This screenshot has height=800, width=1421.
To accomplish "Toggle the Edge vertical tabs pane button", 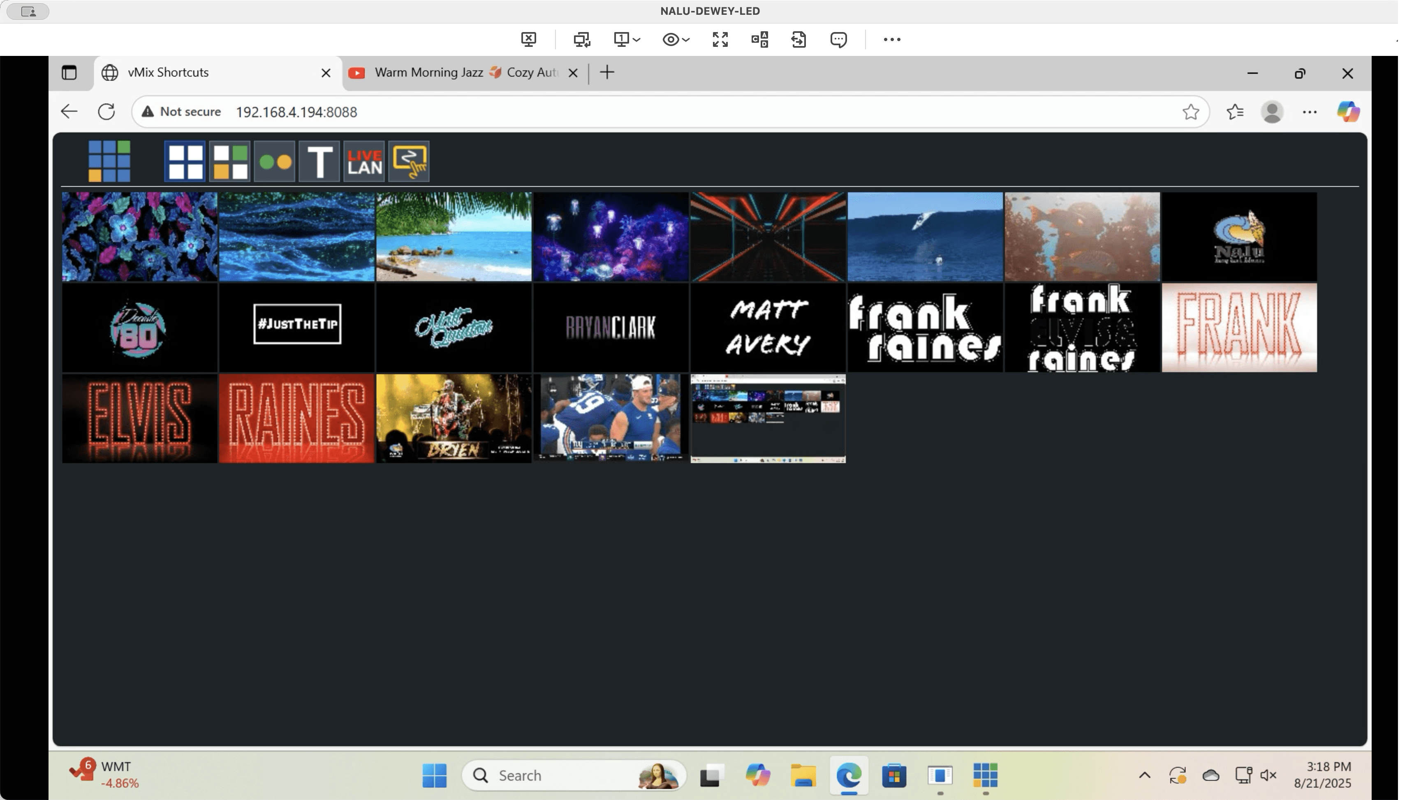I will tap(69, 73).
